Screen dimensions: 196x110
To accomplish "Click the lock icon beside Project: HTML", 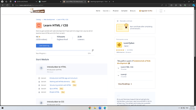I will 39,92.
